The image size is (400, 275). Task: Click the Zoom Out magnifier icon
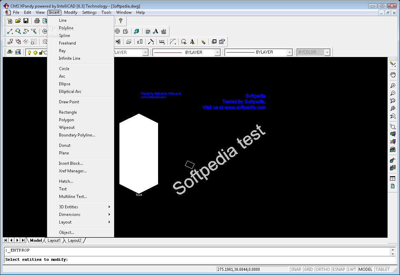393,93
